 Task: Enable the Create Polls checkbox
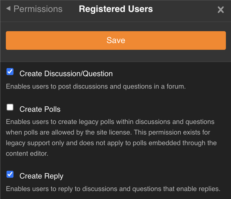click(10, 107)
